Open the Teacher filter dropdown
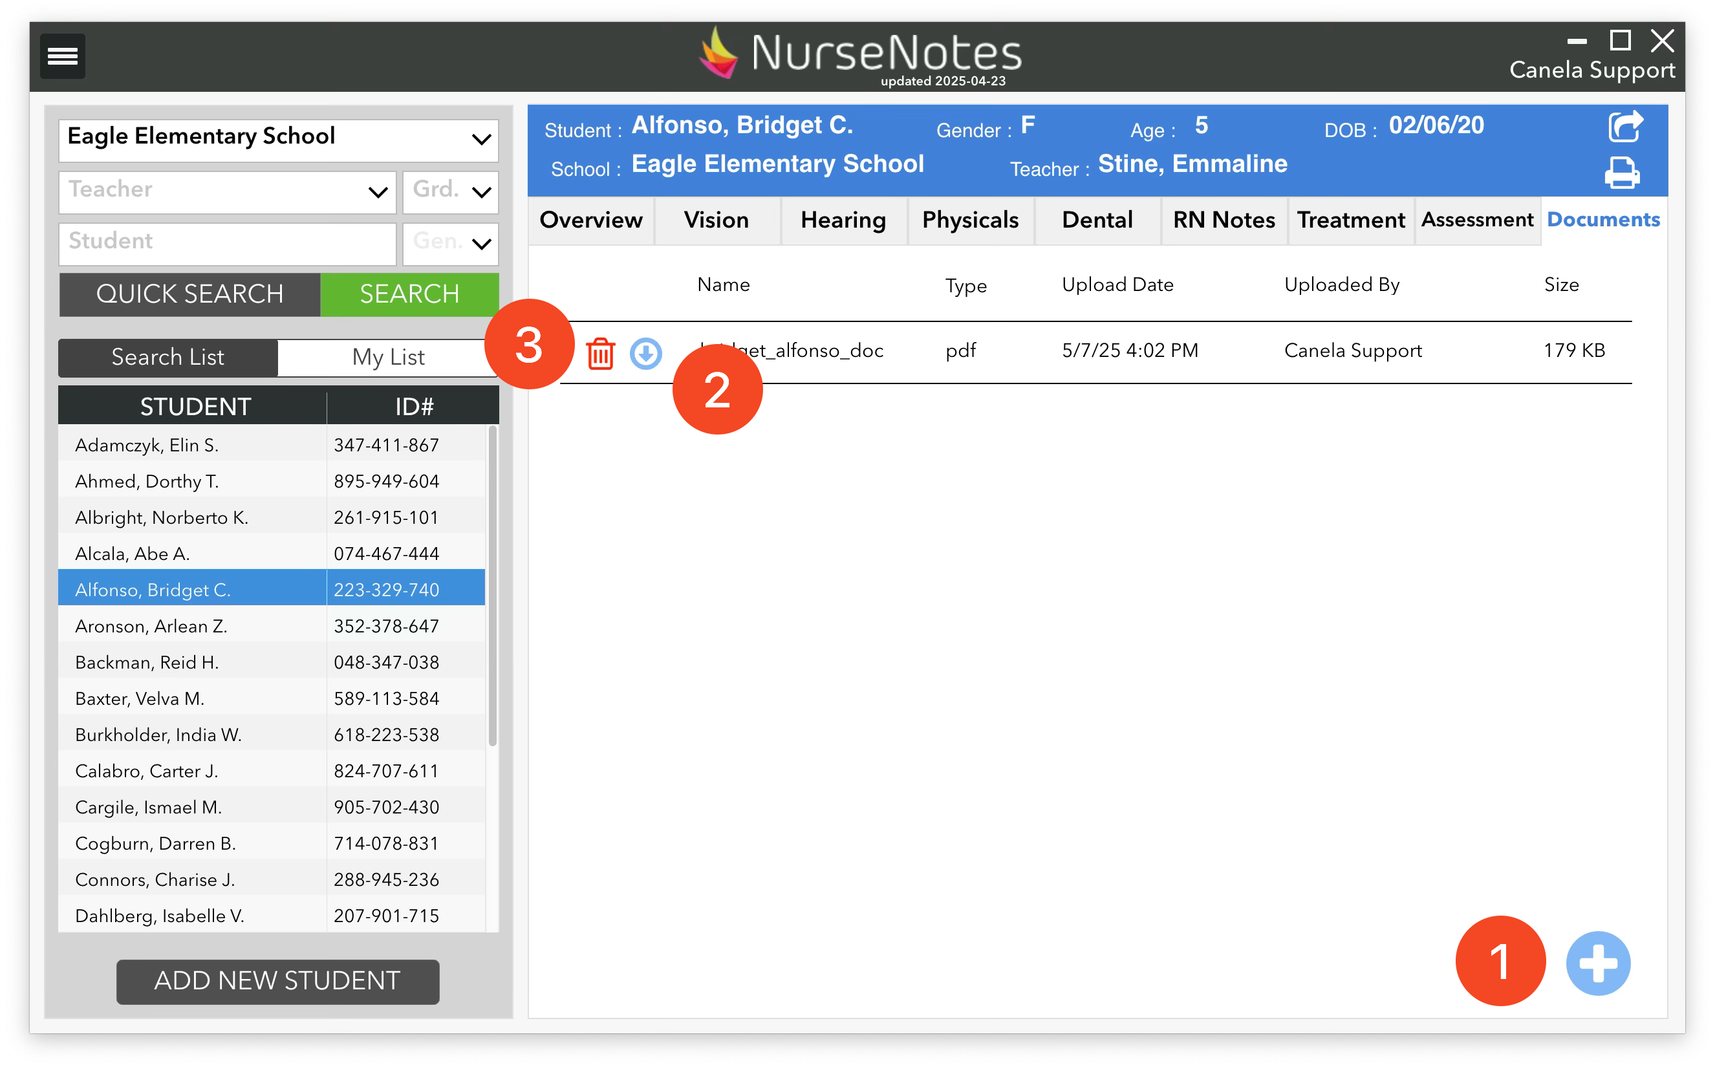The height and width of the screenshot is (1065, 1715). coord(227,191)
